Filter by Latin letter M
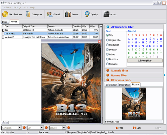Viewport: 167px width, 135px height. coord(136,53)
